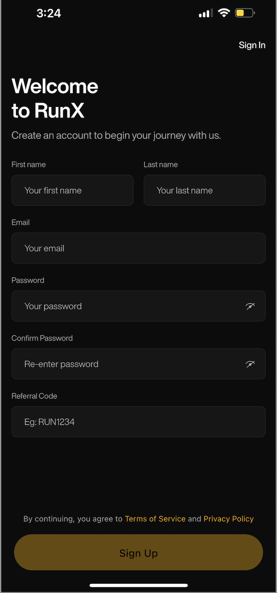
Task: Tap the battery status icon
Action: [244, 13]
